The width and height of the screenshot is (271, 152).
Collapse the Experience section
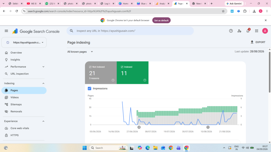click(43, 121)
